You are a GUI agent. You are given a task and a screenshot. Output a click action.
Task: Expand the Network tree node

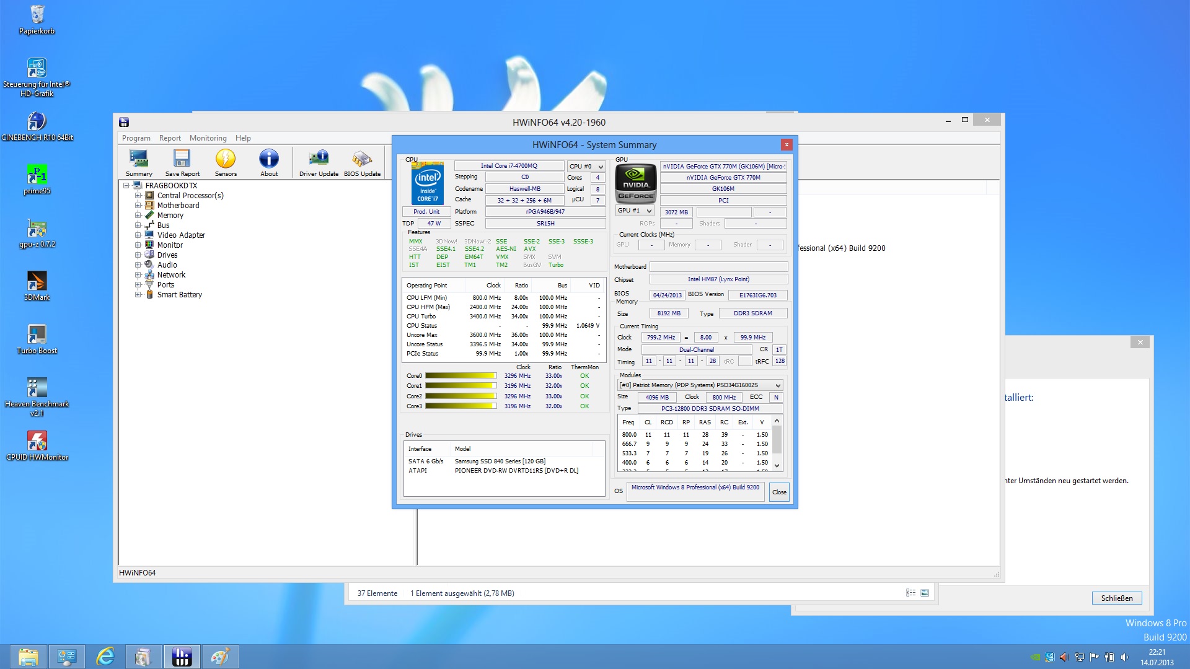138,274
